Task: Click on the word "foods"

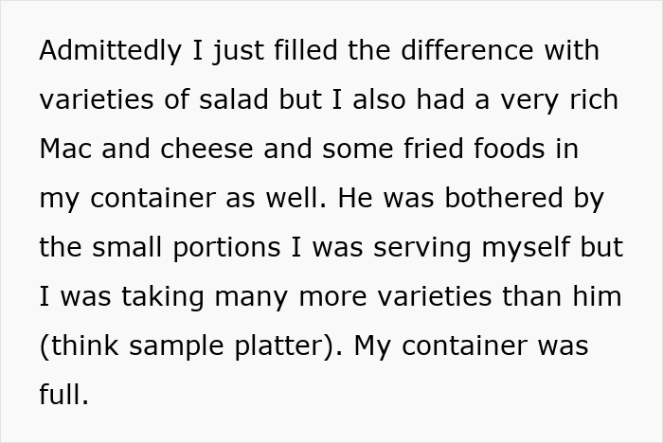Action: (x=510, y=149)
